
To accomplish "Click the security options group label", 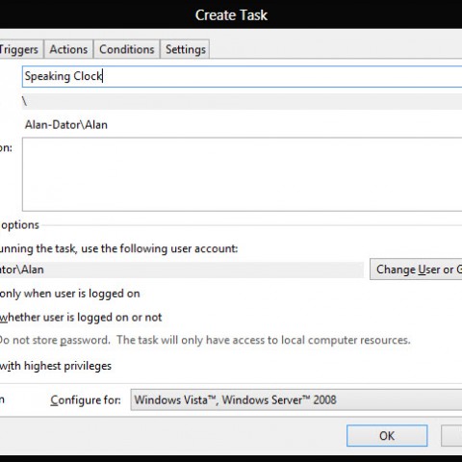I will (20, 225).
